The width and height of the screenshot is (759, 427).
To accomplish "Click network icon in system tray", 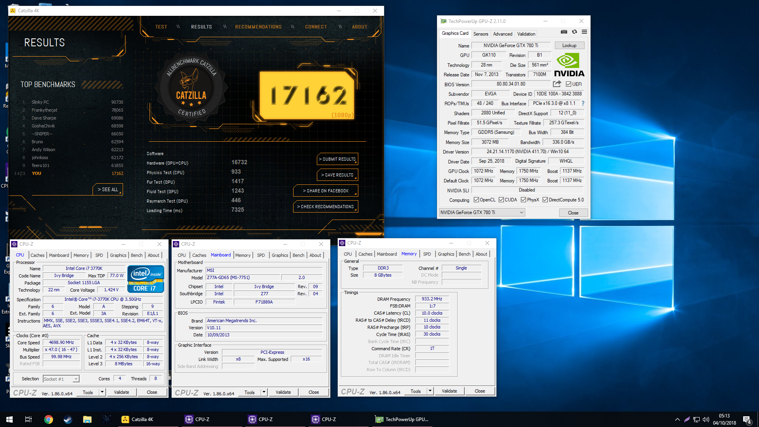I will [697, 419].
